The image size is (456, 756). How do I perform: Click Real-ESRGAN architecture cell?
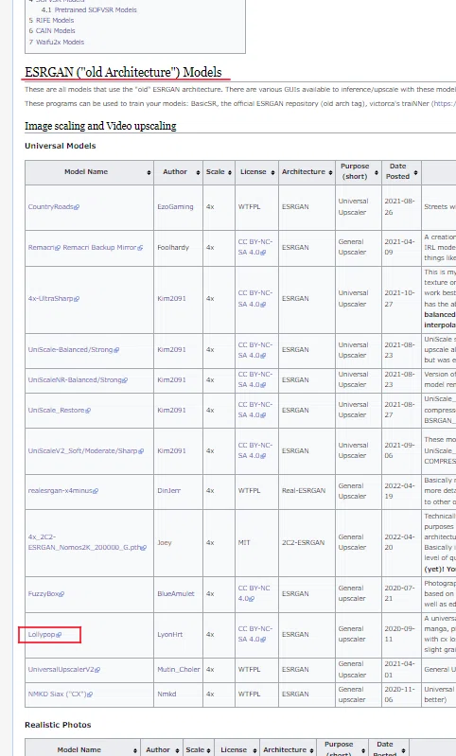(x=304, y=491)
